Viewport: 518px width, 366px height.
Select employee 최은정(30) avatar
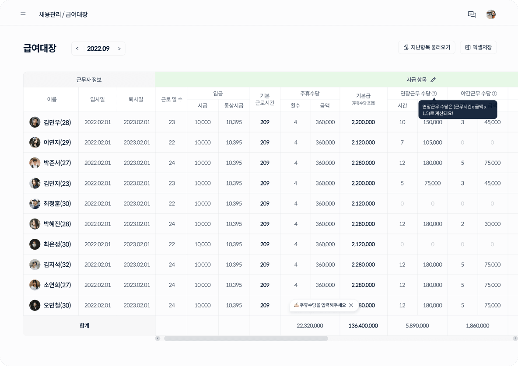(x=35, y=244)
